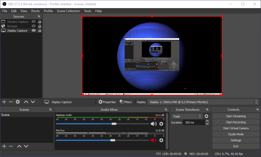Click the Desktop Audio volume slider handle
The width and height of the screenshot is (261, 157).
pyautogui.click(x=114, y=124)
